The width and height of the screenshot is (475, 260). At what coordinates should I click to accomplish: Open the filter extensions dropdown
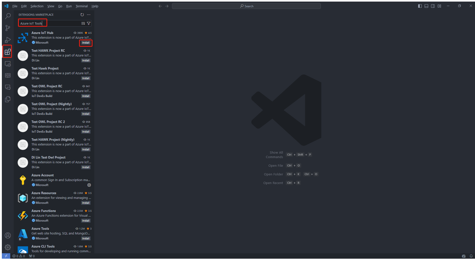pos(89,23)
